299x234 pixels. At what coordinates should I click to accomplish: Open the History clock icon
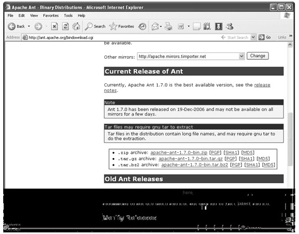click(x=142, y=27)
